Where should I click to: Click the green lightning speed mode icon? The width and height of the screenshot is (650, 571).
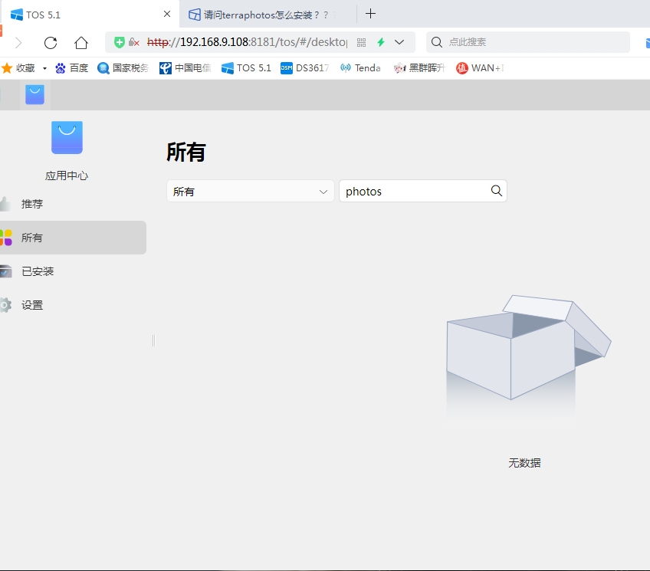[x=381, y=42]
